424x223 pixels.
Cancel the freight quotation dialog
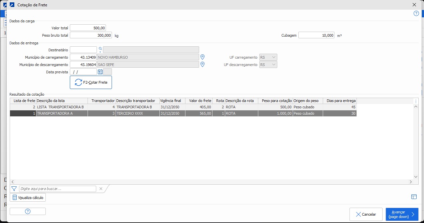pos(366,214)
